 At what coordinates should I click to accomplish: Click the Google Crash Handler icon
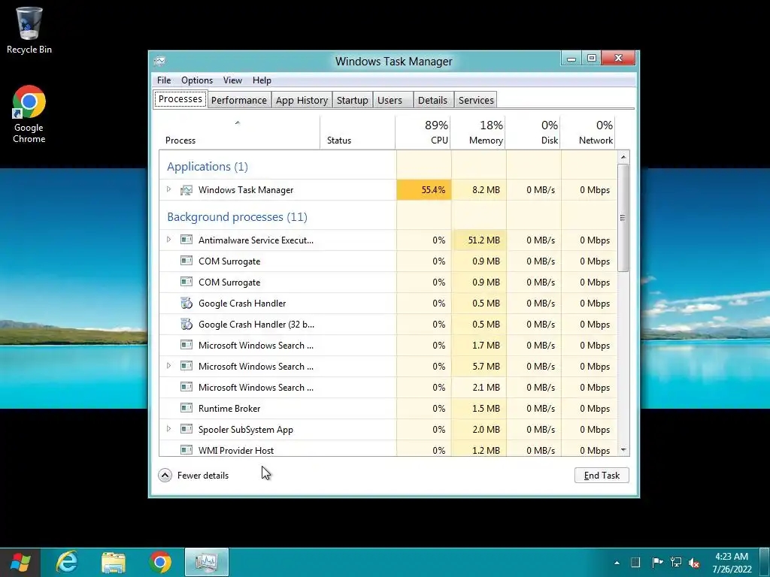pyautogui.click(x=186, y=304)
